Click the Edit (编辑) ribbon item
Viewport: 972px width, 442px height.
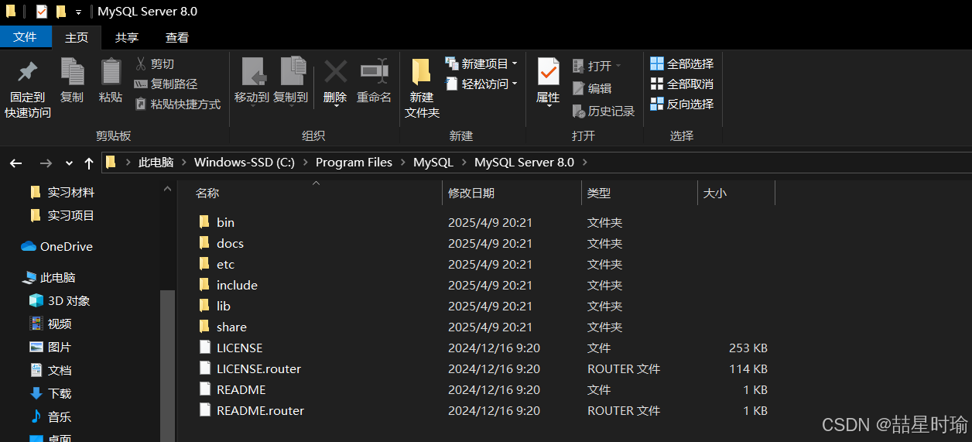point(592,88)
